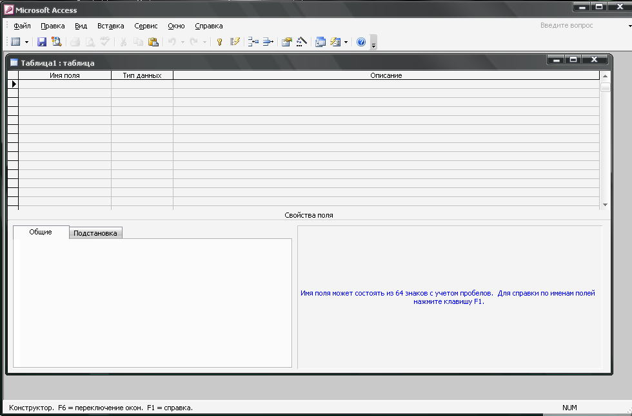Click the Insert Rows icon

(x=253, y=42)
